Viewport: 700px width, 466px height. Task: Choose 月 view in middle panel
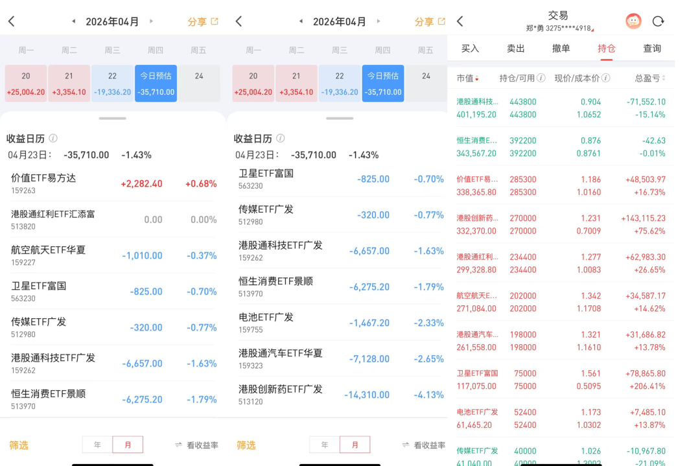coord(355,445)
